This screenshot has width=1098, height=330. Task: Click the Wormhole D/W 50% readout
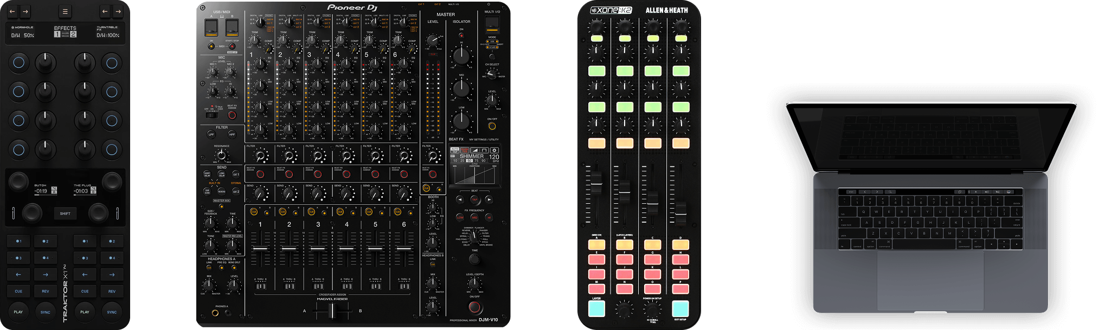23,35
